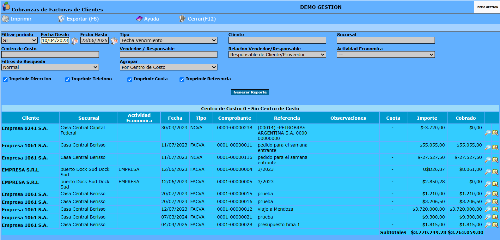This screenshot has height=240, width=500.
Task: Click the Vendedor / Responsable input field
Action: click(x=168, y=55)
